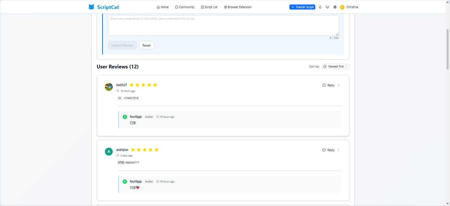Expand the Newest first sort dropdown
The image size is (450, 206).
(335, 67)
